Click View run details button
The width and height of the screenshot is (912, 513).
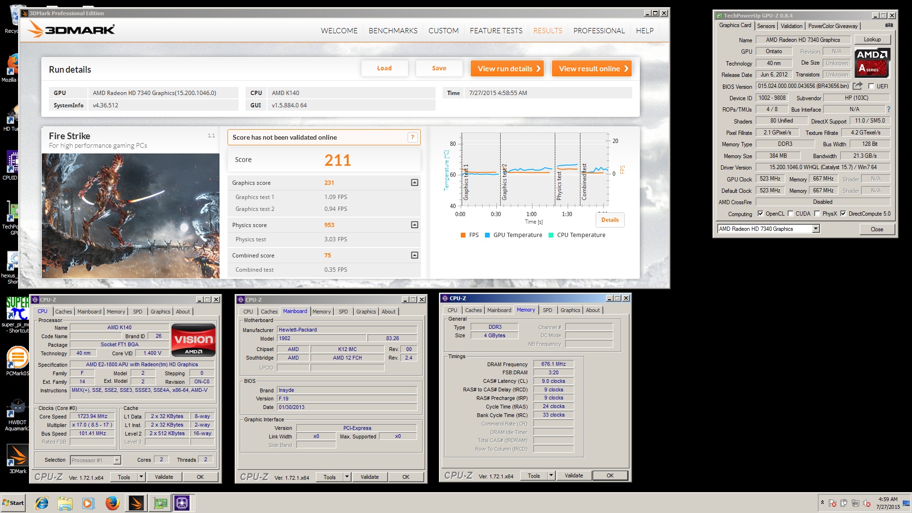point(507,68)
